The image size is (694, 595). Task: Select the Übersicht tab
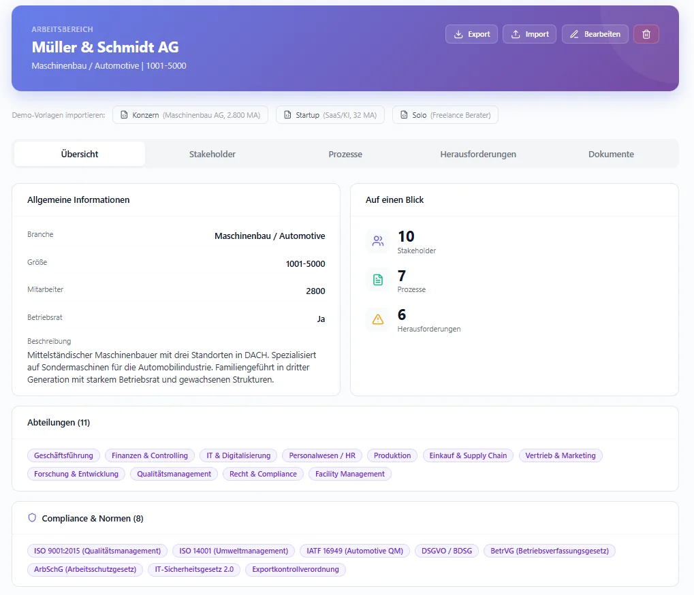click(80, 154)
